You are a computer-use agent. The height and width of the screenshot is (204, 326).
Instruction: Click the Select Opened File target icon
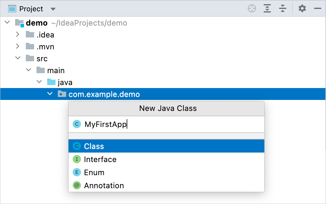[x=252, y=8]
